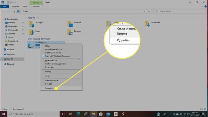Open the Computer ribbon tab
The width and height of the screenshot is (208, 117).
click(x=15, y=6)
